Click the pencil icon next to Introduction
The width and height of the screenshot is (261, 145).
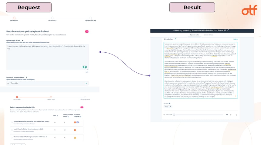tap(175, 39)
